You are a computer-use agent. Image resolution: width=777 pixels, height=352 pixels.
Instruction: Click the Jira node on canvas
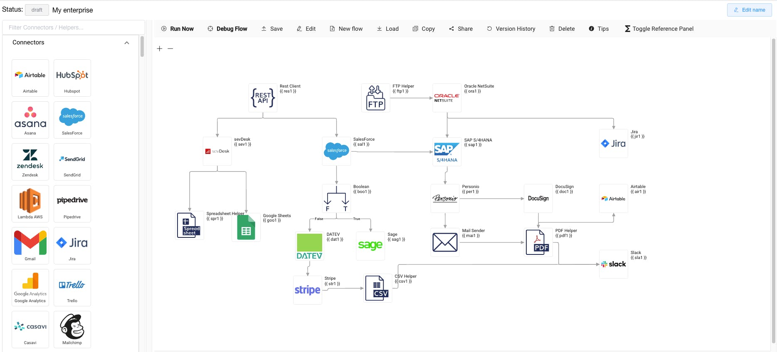click(614, 144)
